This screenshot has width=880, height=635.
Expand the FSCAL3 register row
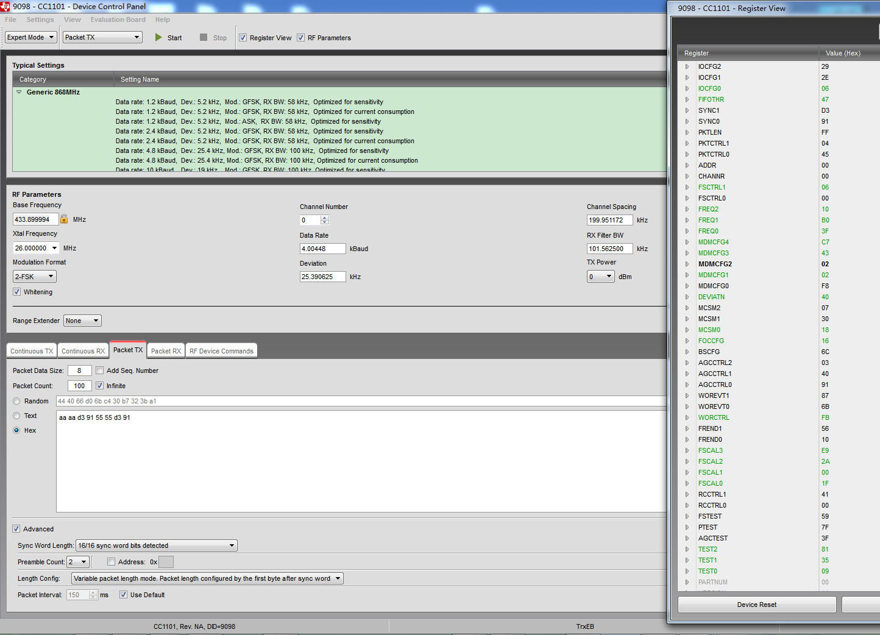[687, 450]
